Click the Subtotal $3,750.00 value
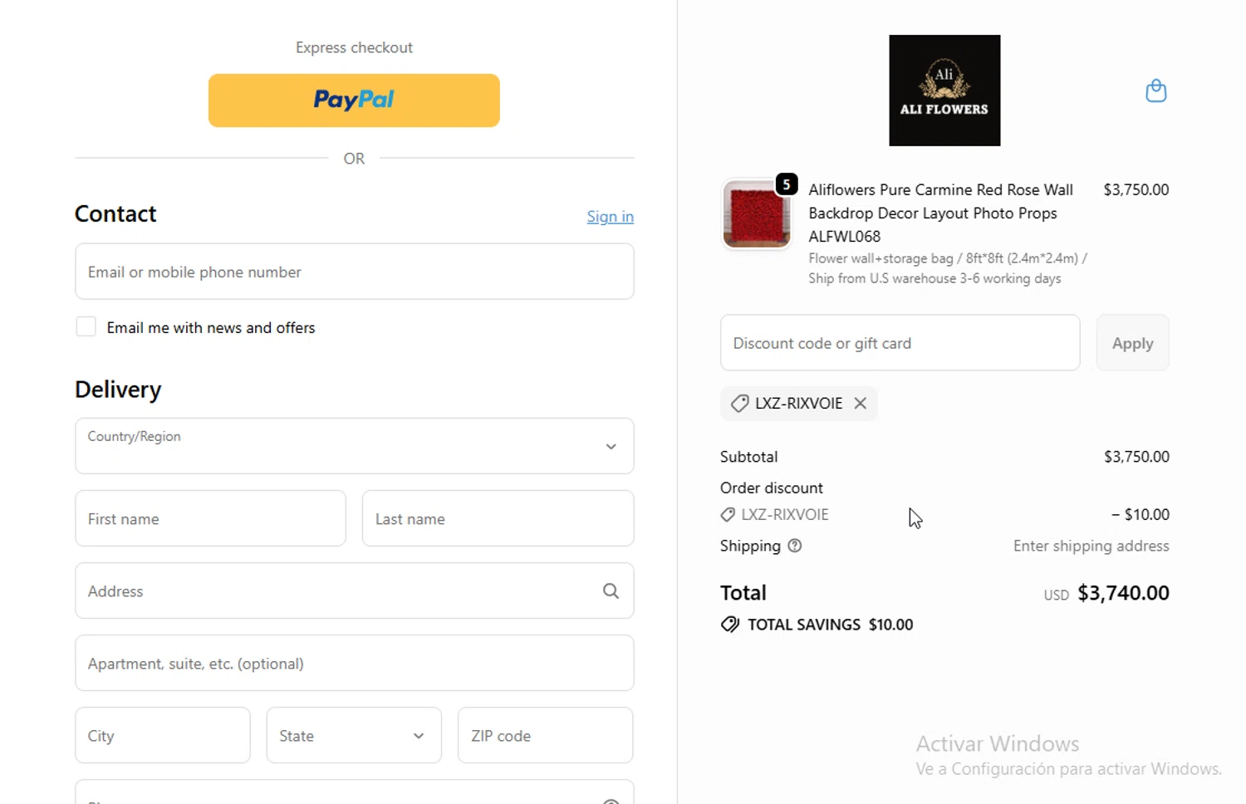The height and width of the screenshot is (804, 1246). (x=1136, y=457)
